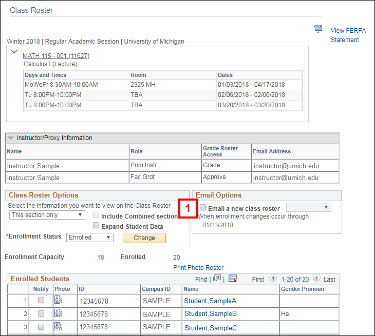Click the next page arrow icon
The image size is (375, 336).
(x=316, y=279)
